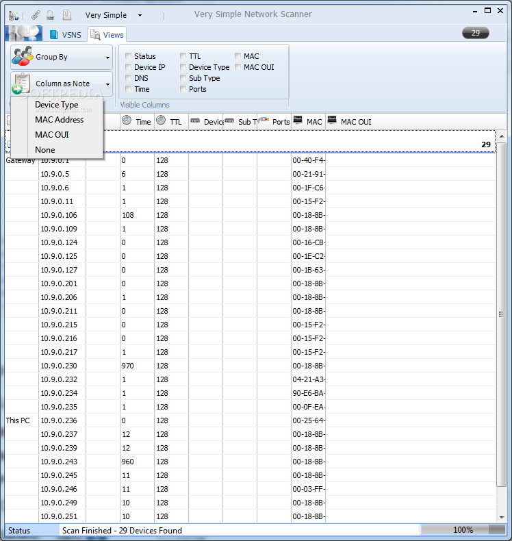Click the clock icon in Time column header
This screenshot has width=512, height=541.
pyautogui.click(x=127, y=120)
